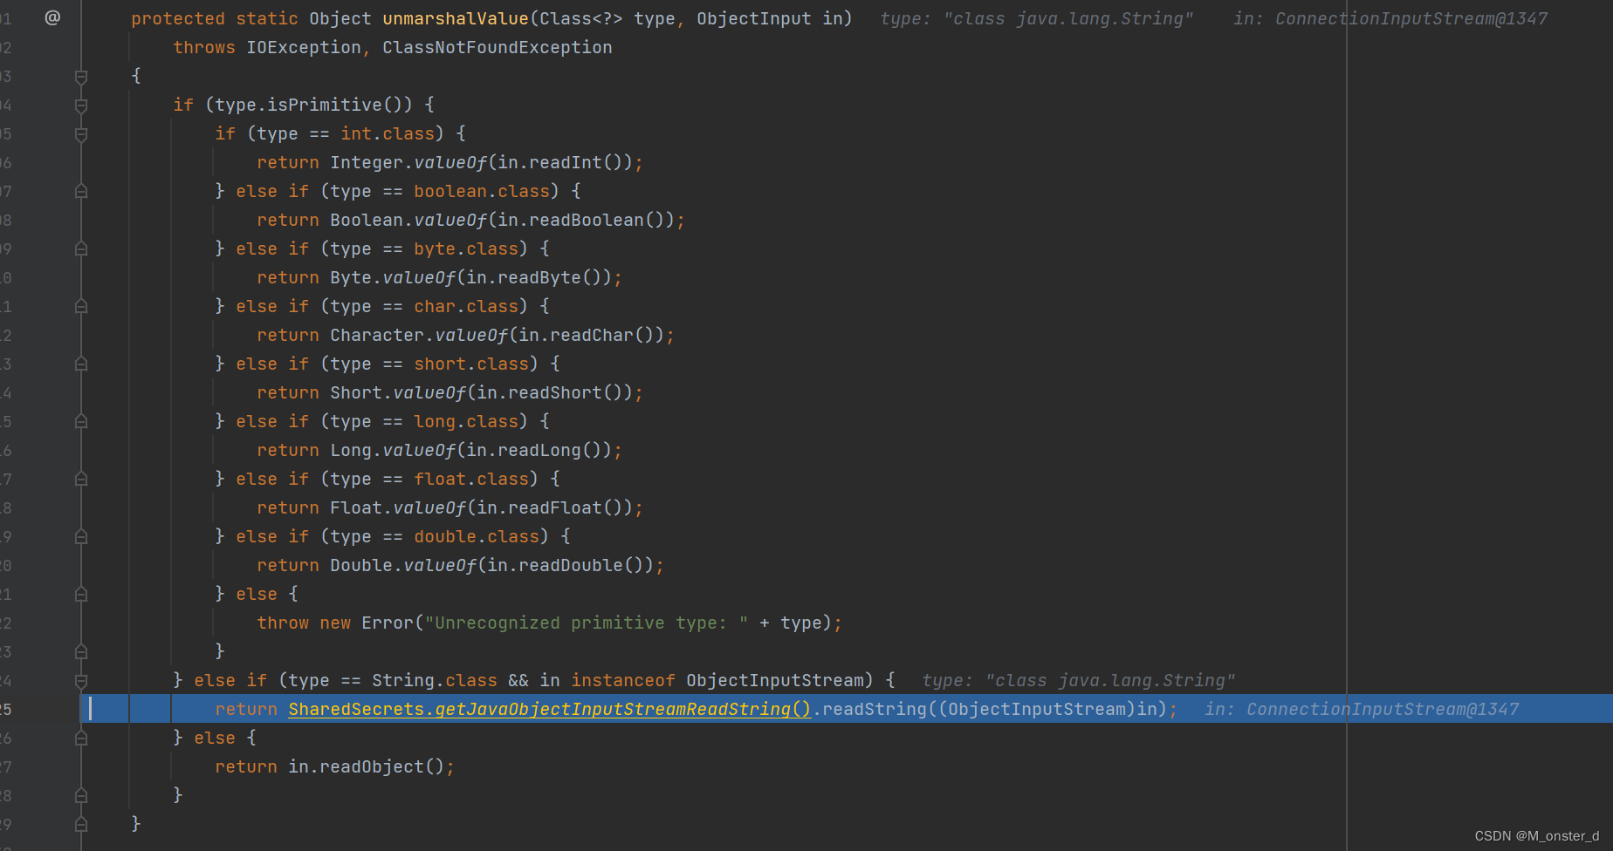Click the "Unrecognized primitive type: " string literal
Image resolution: width=1613 pixels, height=851 pixels.
click(x=587, y=623)
